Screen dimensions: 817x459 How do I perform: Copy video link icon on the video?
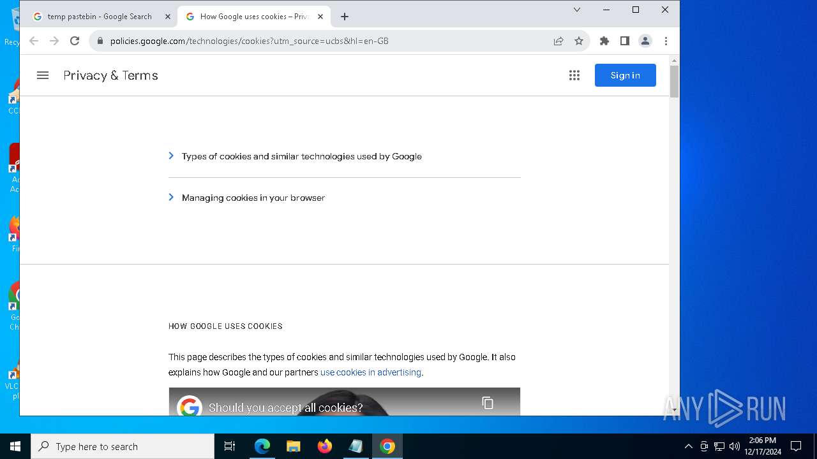tap(488, 403)
